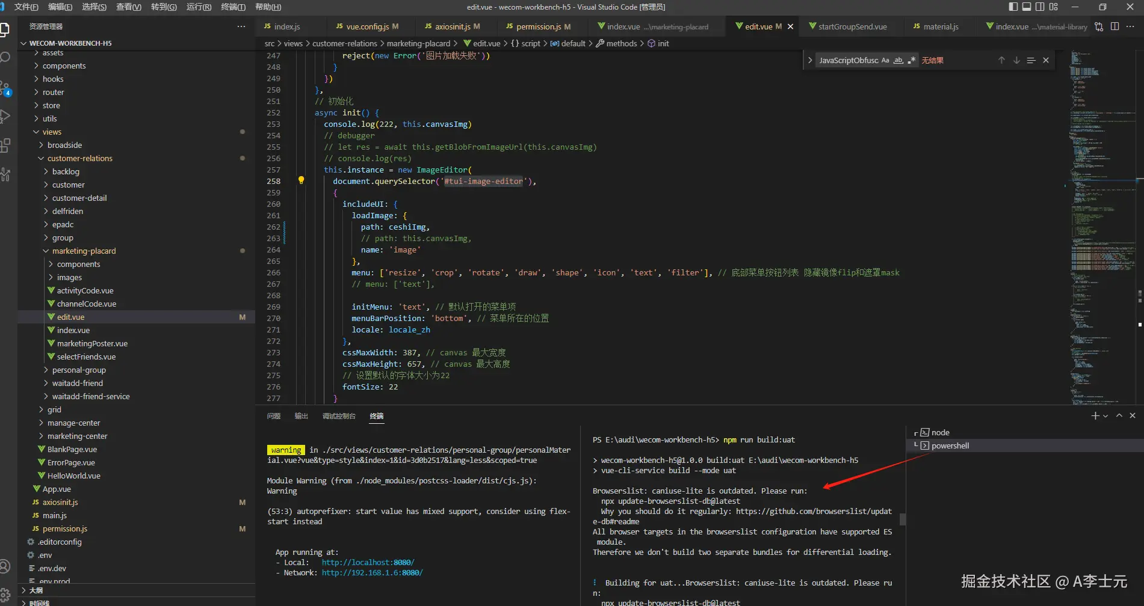Switch to the permission.js editor tab

[538, 26]
